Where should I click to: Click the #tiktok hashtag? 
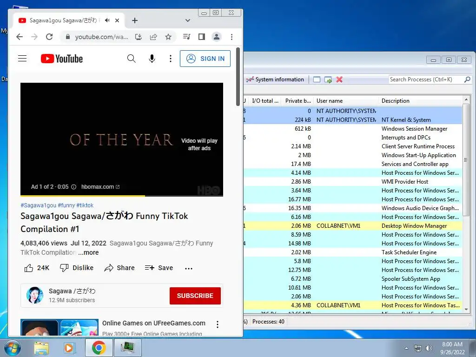[x=85, y=205]
